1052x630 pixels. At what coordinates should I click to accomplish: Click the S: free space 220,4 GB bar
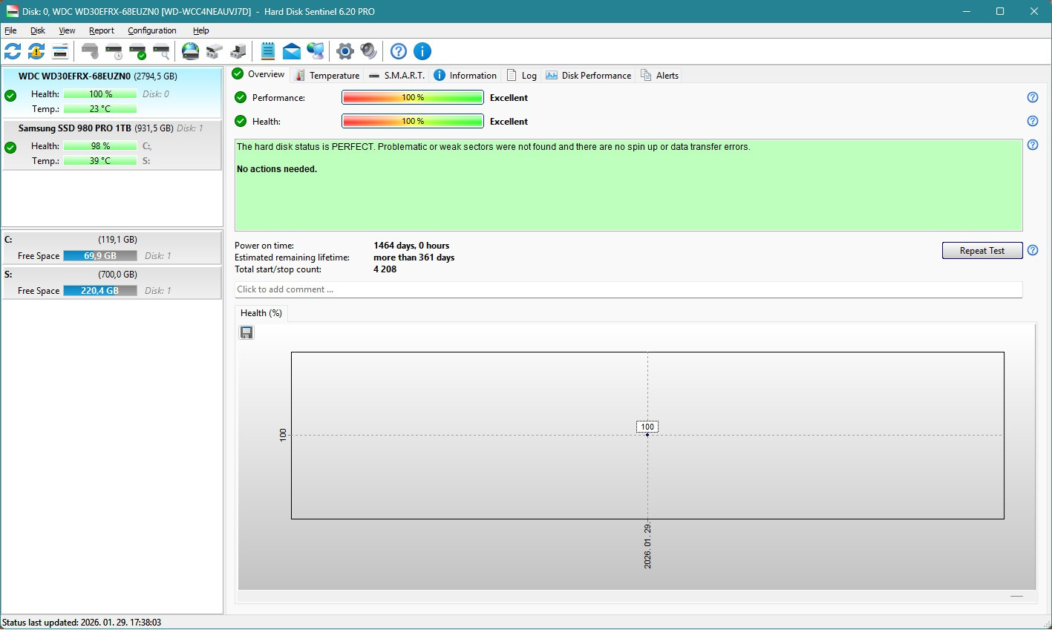100,291
